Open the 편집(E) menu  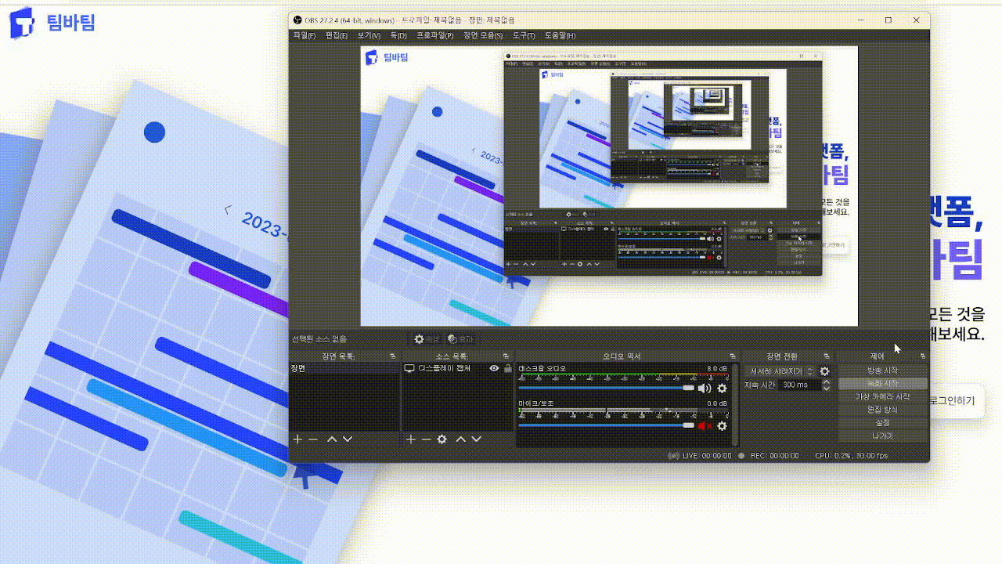[x=336, y=36]
